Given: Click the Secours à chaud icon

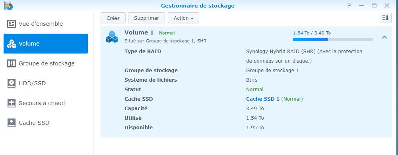Looking at the screenshot, I should click(12, 103).
